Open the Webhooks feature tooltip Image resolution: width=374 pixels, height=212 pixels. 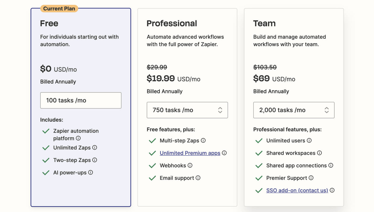pyautogui.click(x=190, y=166)
